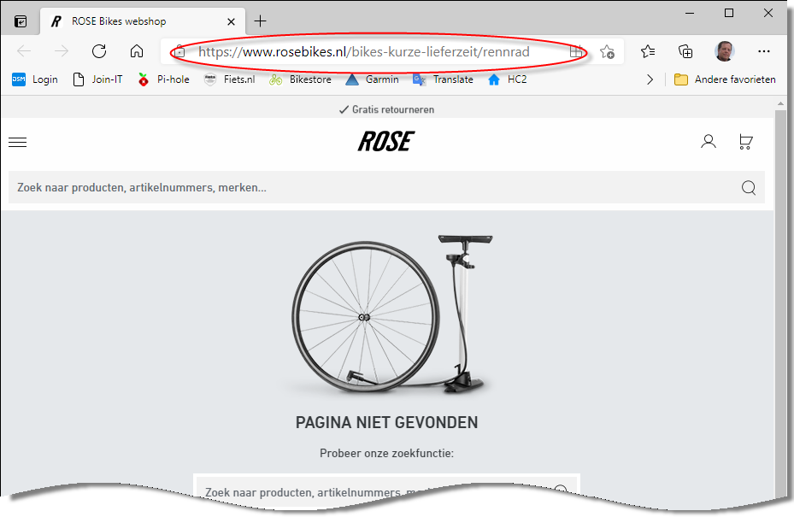Click the browser profile avatar
The image size is (794, 517).
tap(724, 51)
